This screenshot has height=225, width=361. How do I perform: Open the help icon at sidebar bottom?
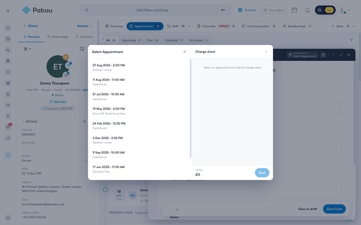[8, 218]
